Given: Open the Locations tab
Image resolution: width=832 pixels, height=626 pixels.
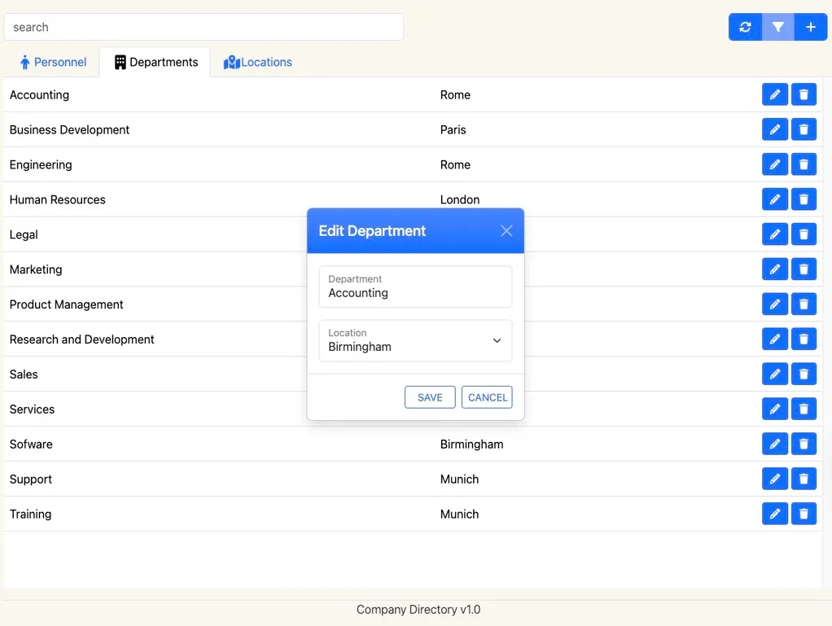Looking at the screenshot, I should pos(257,63).
